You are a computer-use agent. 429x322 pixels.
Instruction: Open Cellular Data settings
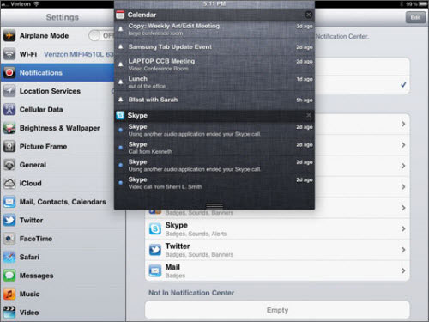(57, 109)
